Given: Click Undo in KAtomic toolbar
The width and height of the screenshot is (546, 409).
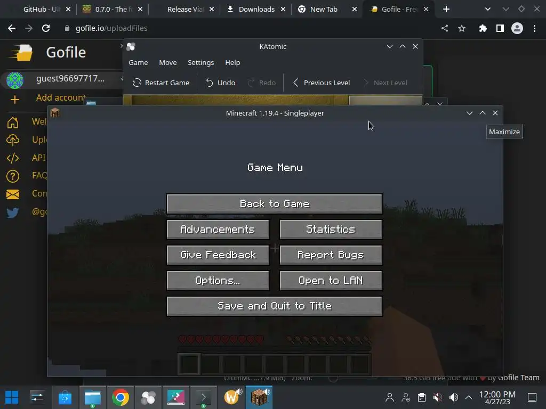Looking at the screenshot, I should click(220, 83).
